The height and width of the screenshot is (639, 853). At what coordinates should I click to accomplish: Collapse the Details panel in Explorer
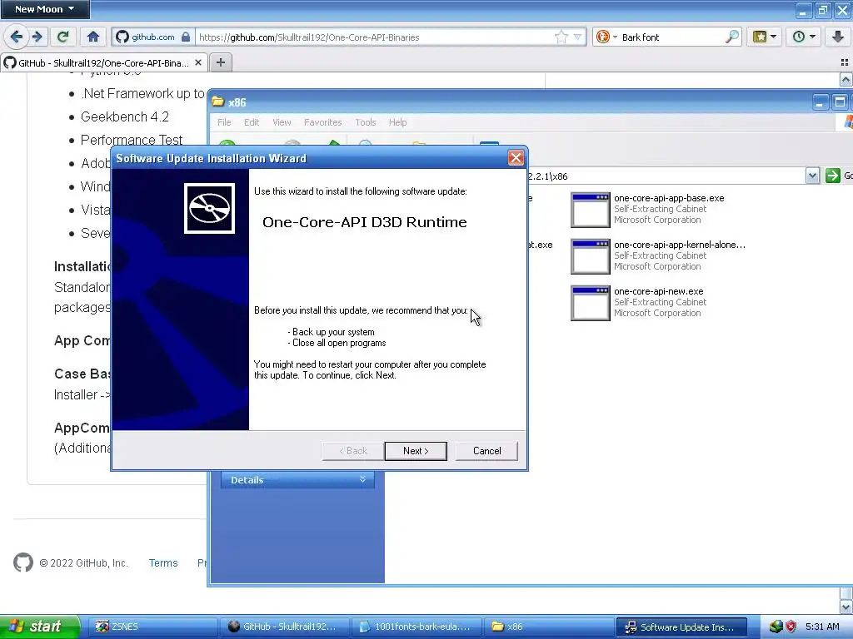pos(363,479)
